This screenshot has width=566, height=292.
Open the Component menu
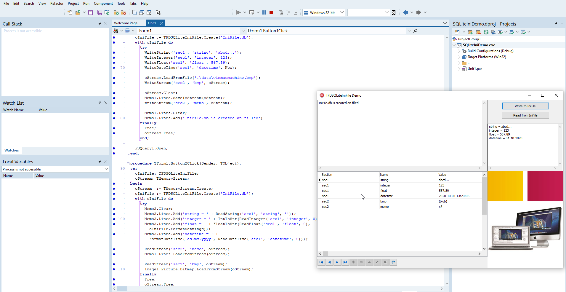(x=103, y=4)
